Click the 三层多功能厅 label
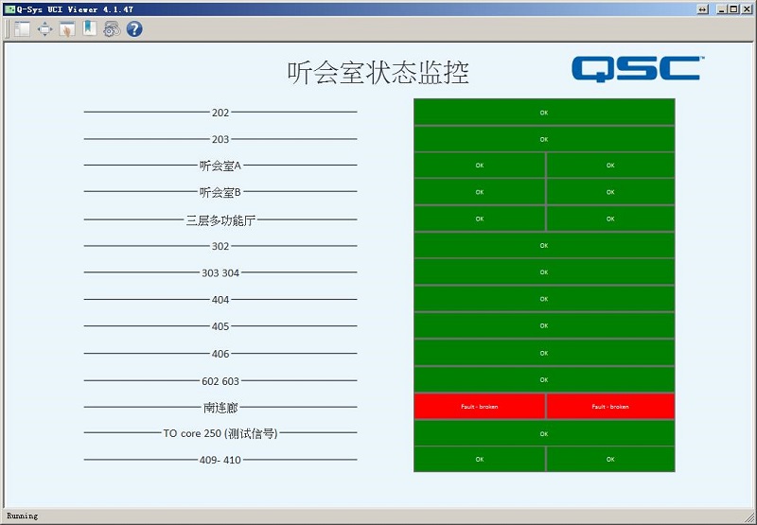Viewport: 757px width, 525px height. tap(220, 220)
